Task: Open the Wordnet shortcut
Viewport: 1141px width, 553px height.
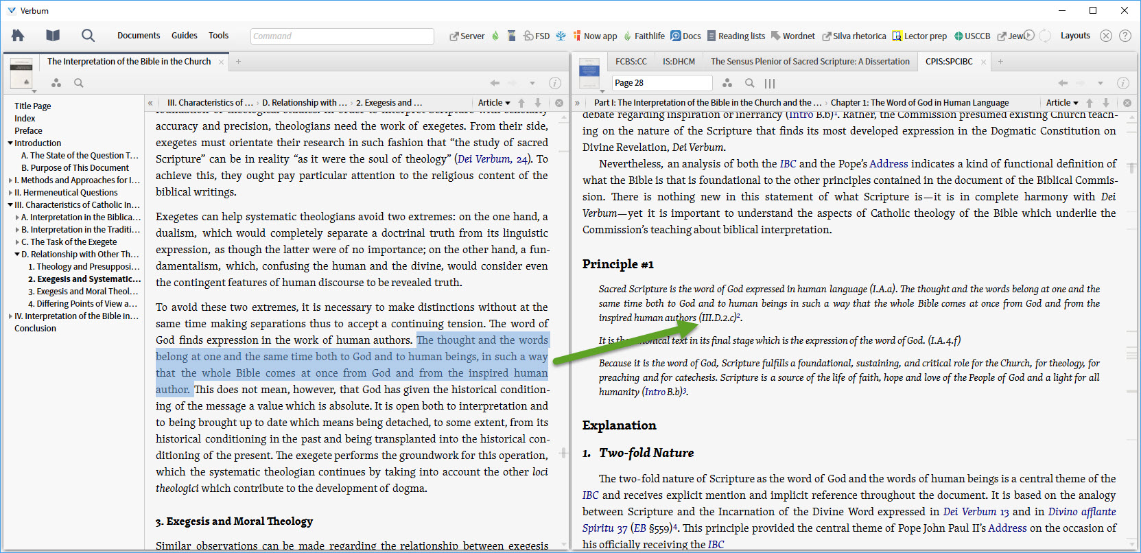Action: coord(792,36)
